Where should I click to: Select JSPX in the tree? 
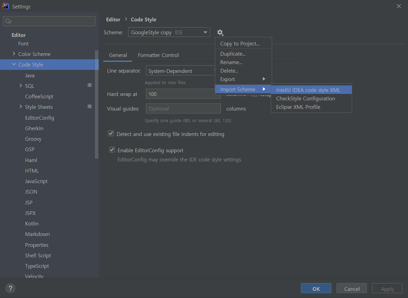(30, 213)
